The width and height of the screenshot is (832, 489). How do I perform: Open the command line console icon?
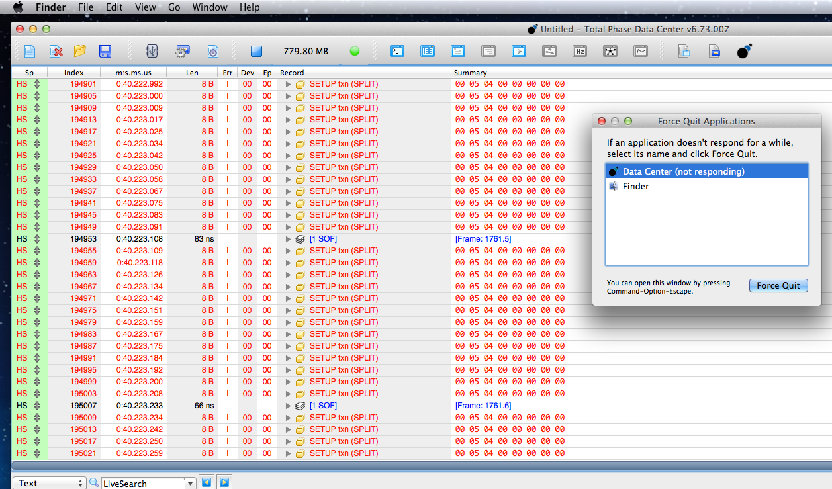click(x=397, y=51)
